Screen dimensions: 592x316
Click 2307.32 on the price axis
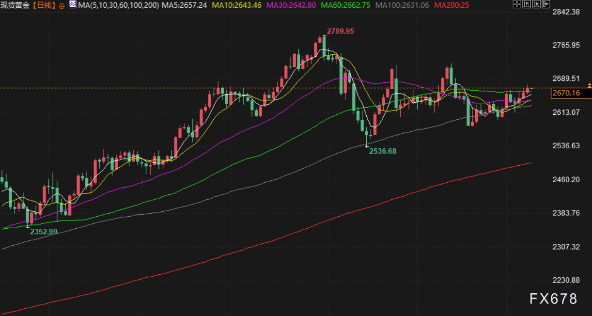pyautogui.click(x=566, y=247)
